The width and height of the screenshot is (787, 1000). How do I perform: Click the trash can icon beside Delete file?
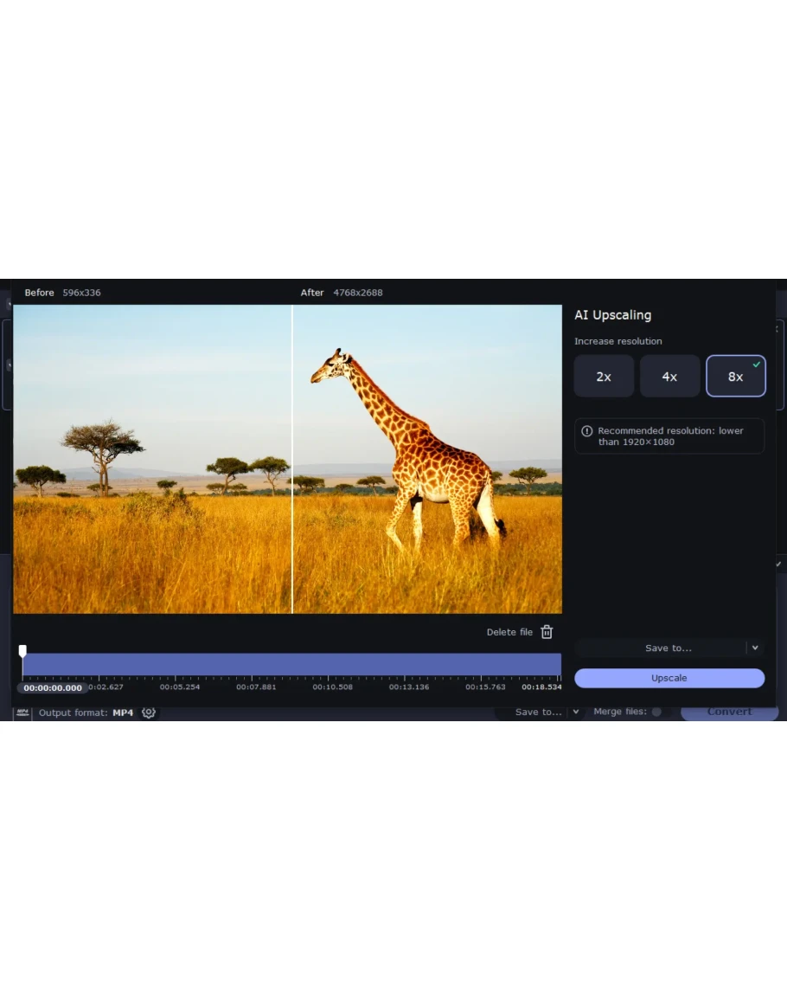[x=547, y=632]
